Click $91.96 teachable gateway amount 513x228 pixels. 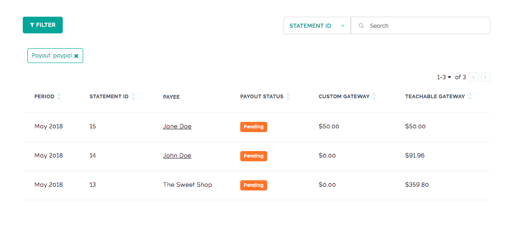(415, 156)
